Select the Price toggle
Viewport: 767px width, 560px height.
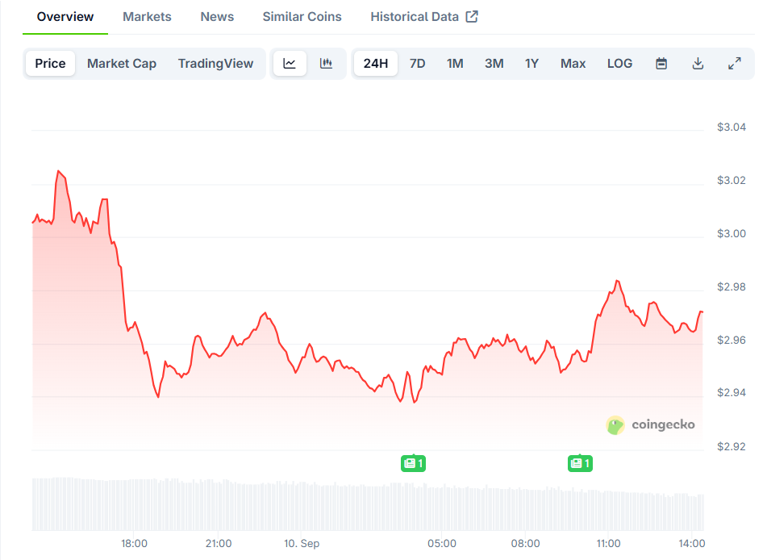pyautogui.click(x=50, y=64)
